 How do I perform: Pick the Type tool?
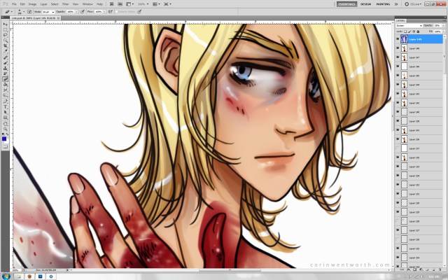coord(6,106)
